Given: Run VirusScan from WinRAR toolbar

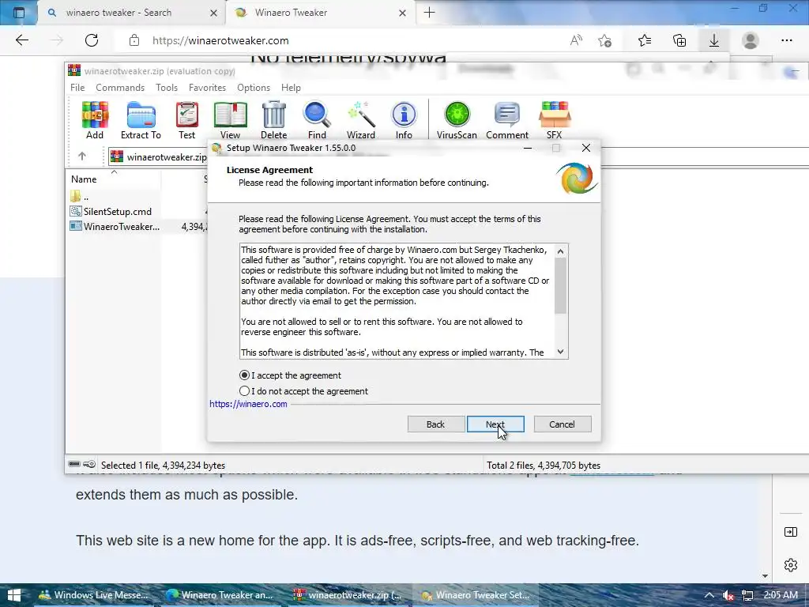Looking at the screenshot, I should coord(457,120).
